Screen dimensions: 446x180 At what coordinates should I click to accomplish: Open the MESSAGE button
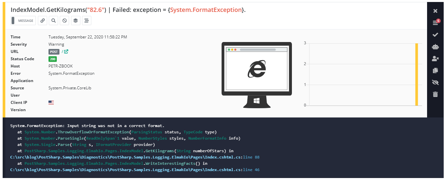click(23, 21)
